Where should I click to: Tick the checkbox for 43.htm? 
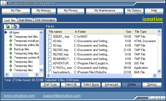click(50, 41)
